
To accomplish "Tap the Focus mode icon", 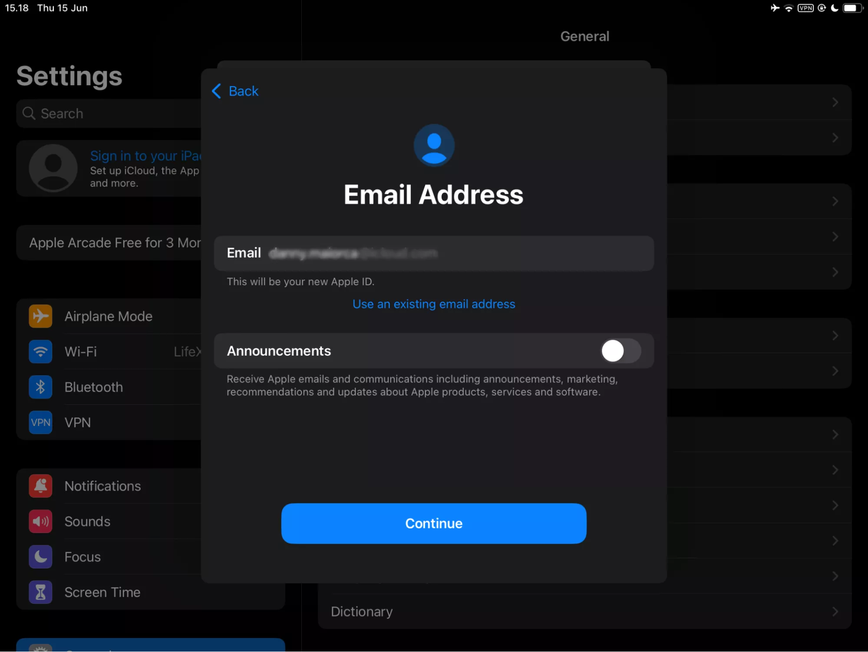I will 41,556.
